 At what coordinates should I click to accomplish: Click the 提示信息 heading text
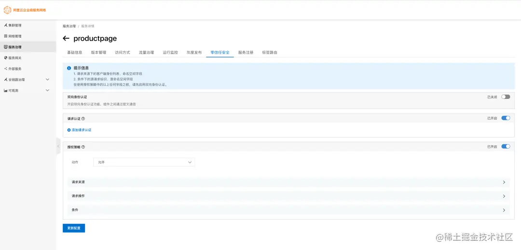[x=81, y=68]
